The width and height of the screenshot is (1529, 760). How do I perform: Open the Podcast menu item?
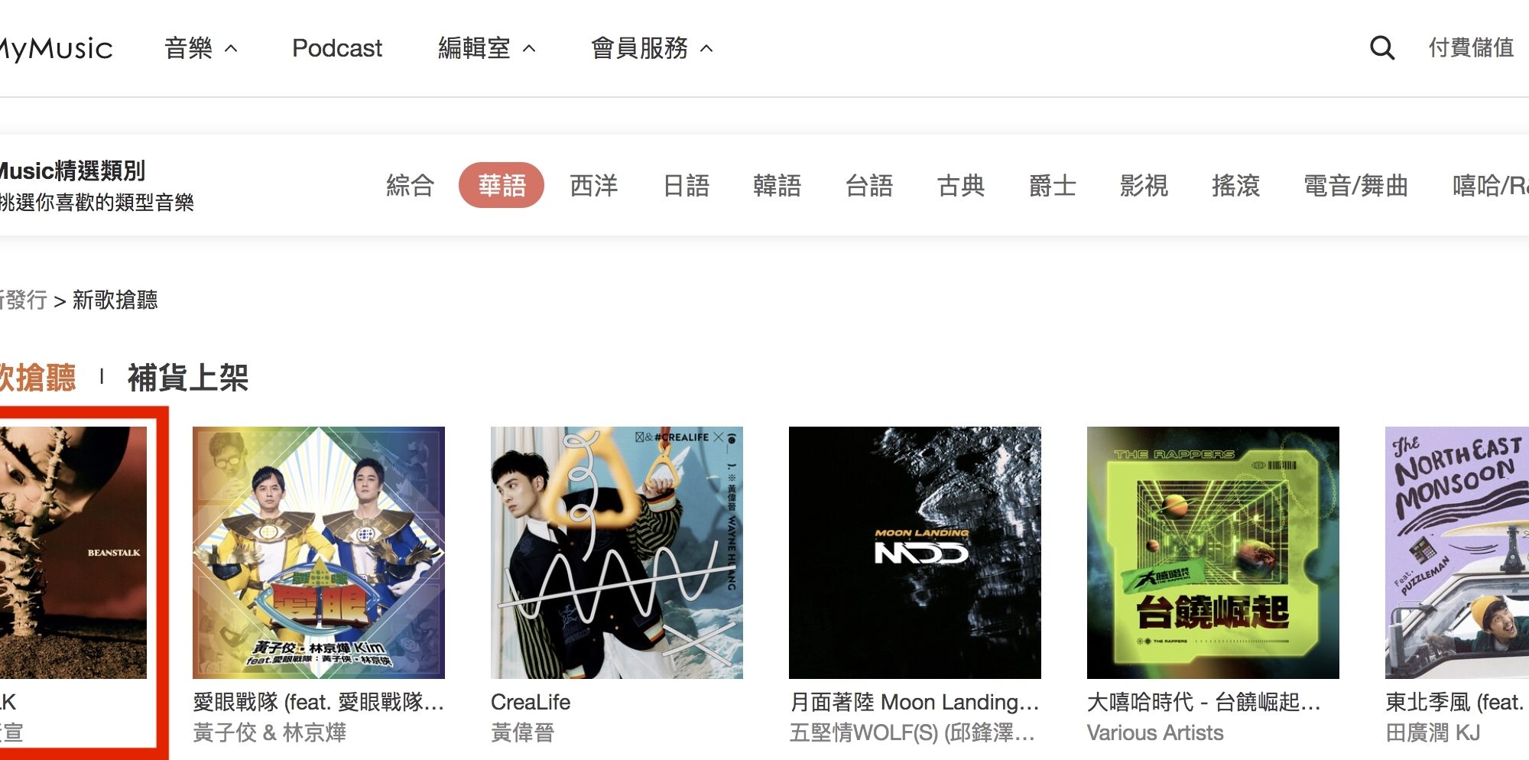tap(337, 48)
